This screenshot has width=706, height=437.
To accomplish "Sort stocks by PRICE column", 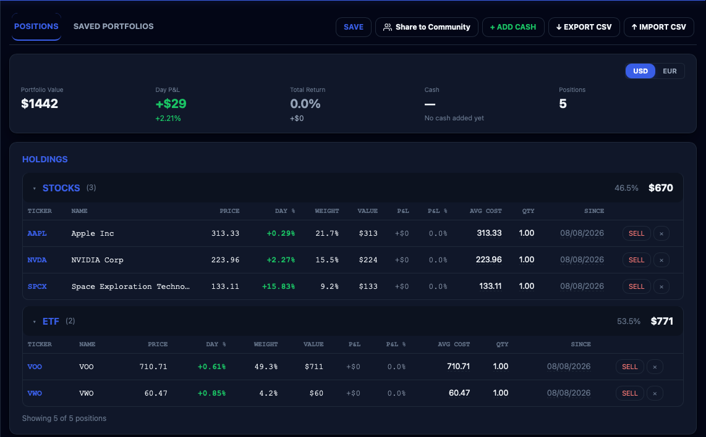I will click(x=229, y=211).
